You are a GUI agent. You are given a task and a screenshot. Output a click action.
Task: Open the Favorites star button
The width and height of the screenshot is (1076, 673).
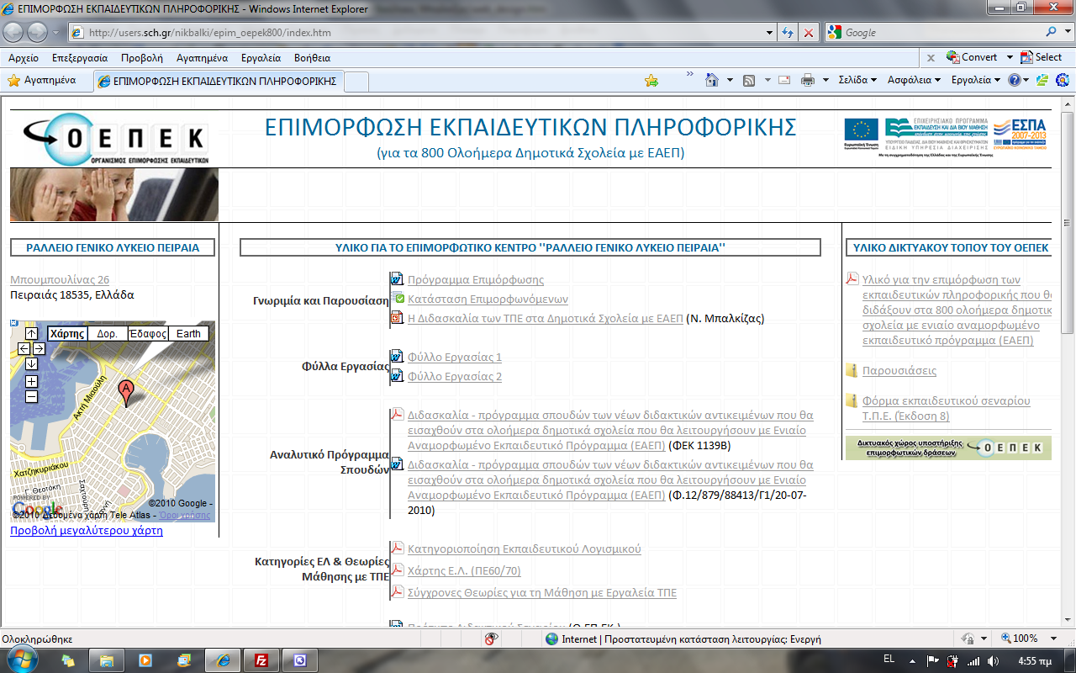(x=42, y=81)
